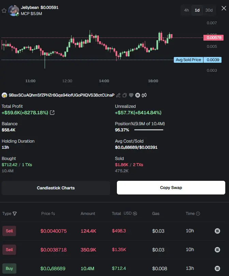The height and width of the screenshot is (276, 229).
Task: Click the 0.00578 current price label
Action: [214, 38]
